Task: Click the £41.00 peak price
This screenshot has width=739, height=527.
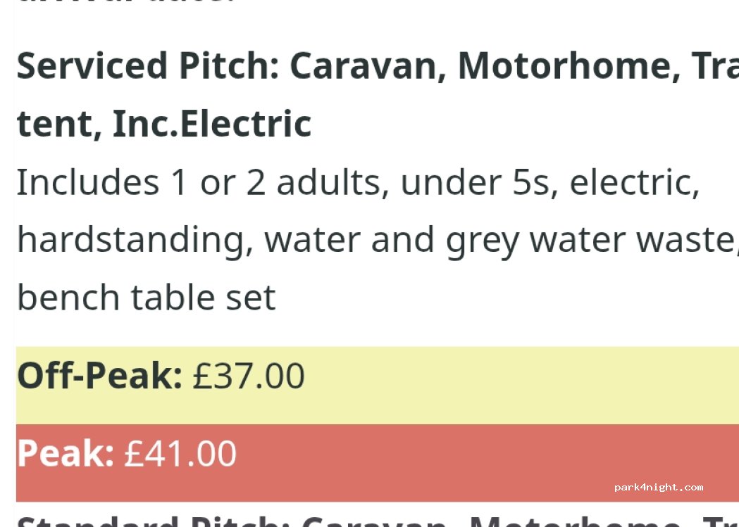Action: [180, 453]
